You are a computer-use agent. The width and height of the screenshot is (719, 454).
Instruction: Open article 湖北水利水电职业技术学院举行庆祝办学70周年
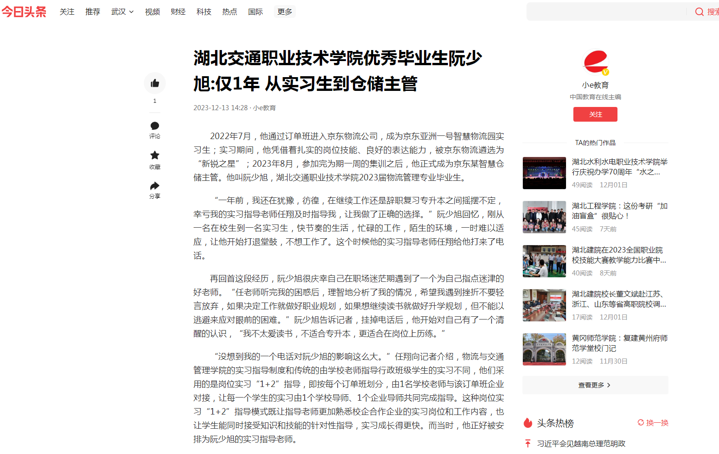pos(620,167)
